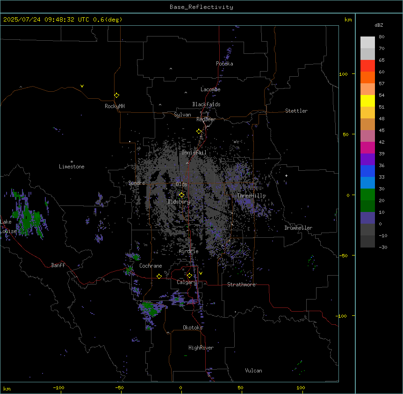
Task: Click the ThreeHills label
Action: pos(251,196)
